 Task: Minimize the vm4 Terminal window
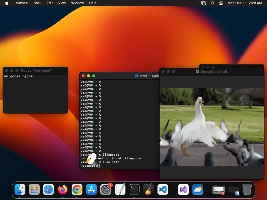(x=88, y=76)
